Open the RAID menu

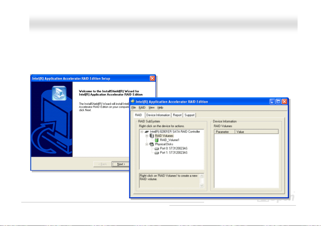point(142,107)
